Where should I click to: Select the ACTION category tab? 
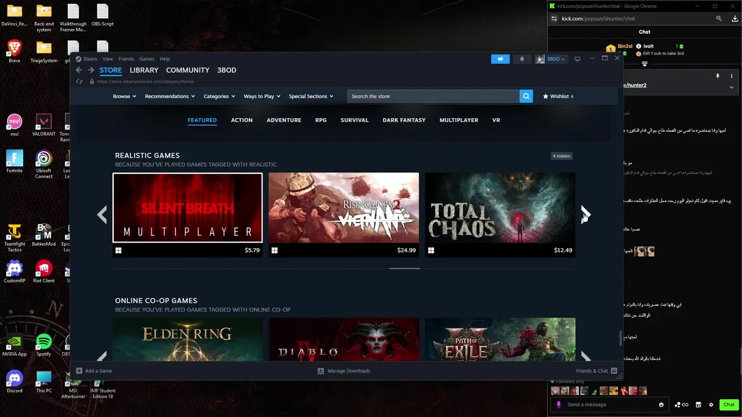pyautogui.click(x=242, y=120)
